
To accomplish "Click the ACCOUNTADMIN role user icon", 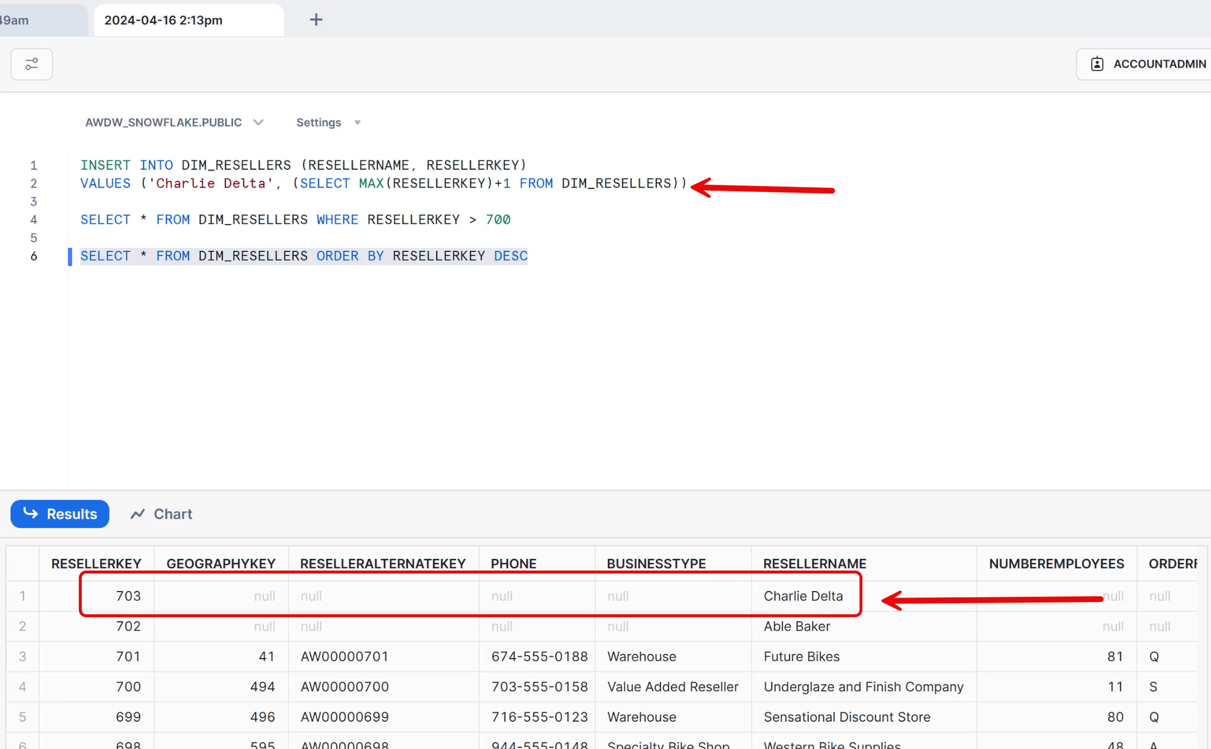I will click(1097, 64).
